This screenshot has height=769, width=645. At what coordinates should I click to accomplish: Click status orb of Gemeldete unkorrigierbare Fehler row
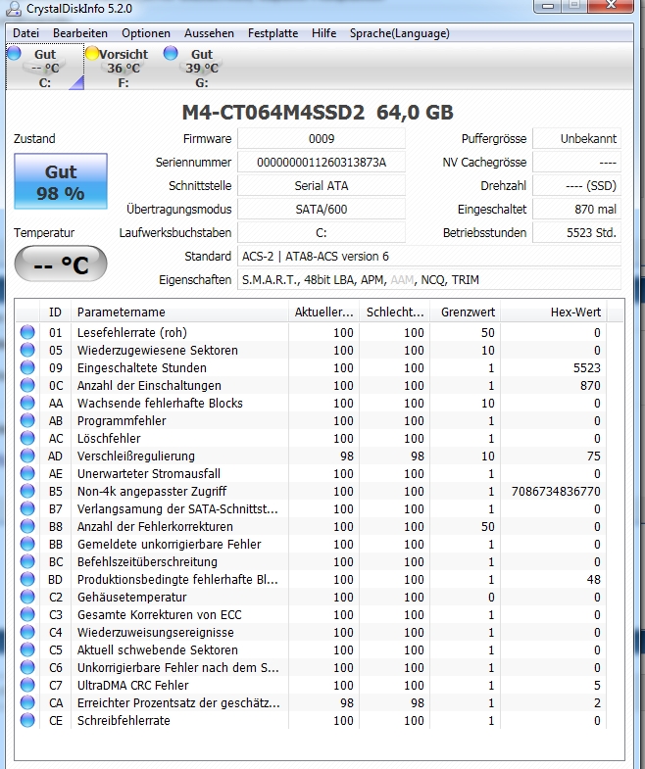click(x=27, y=544)
